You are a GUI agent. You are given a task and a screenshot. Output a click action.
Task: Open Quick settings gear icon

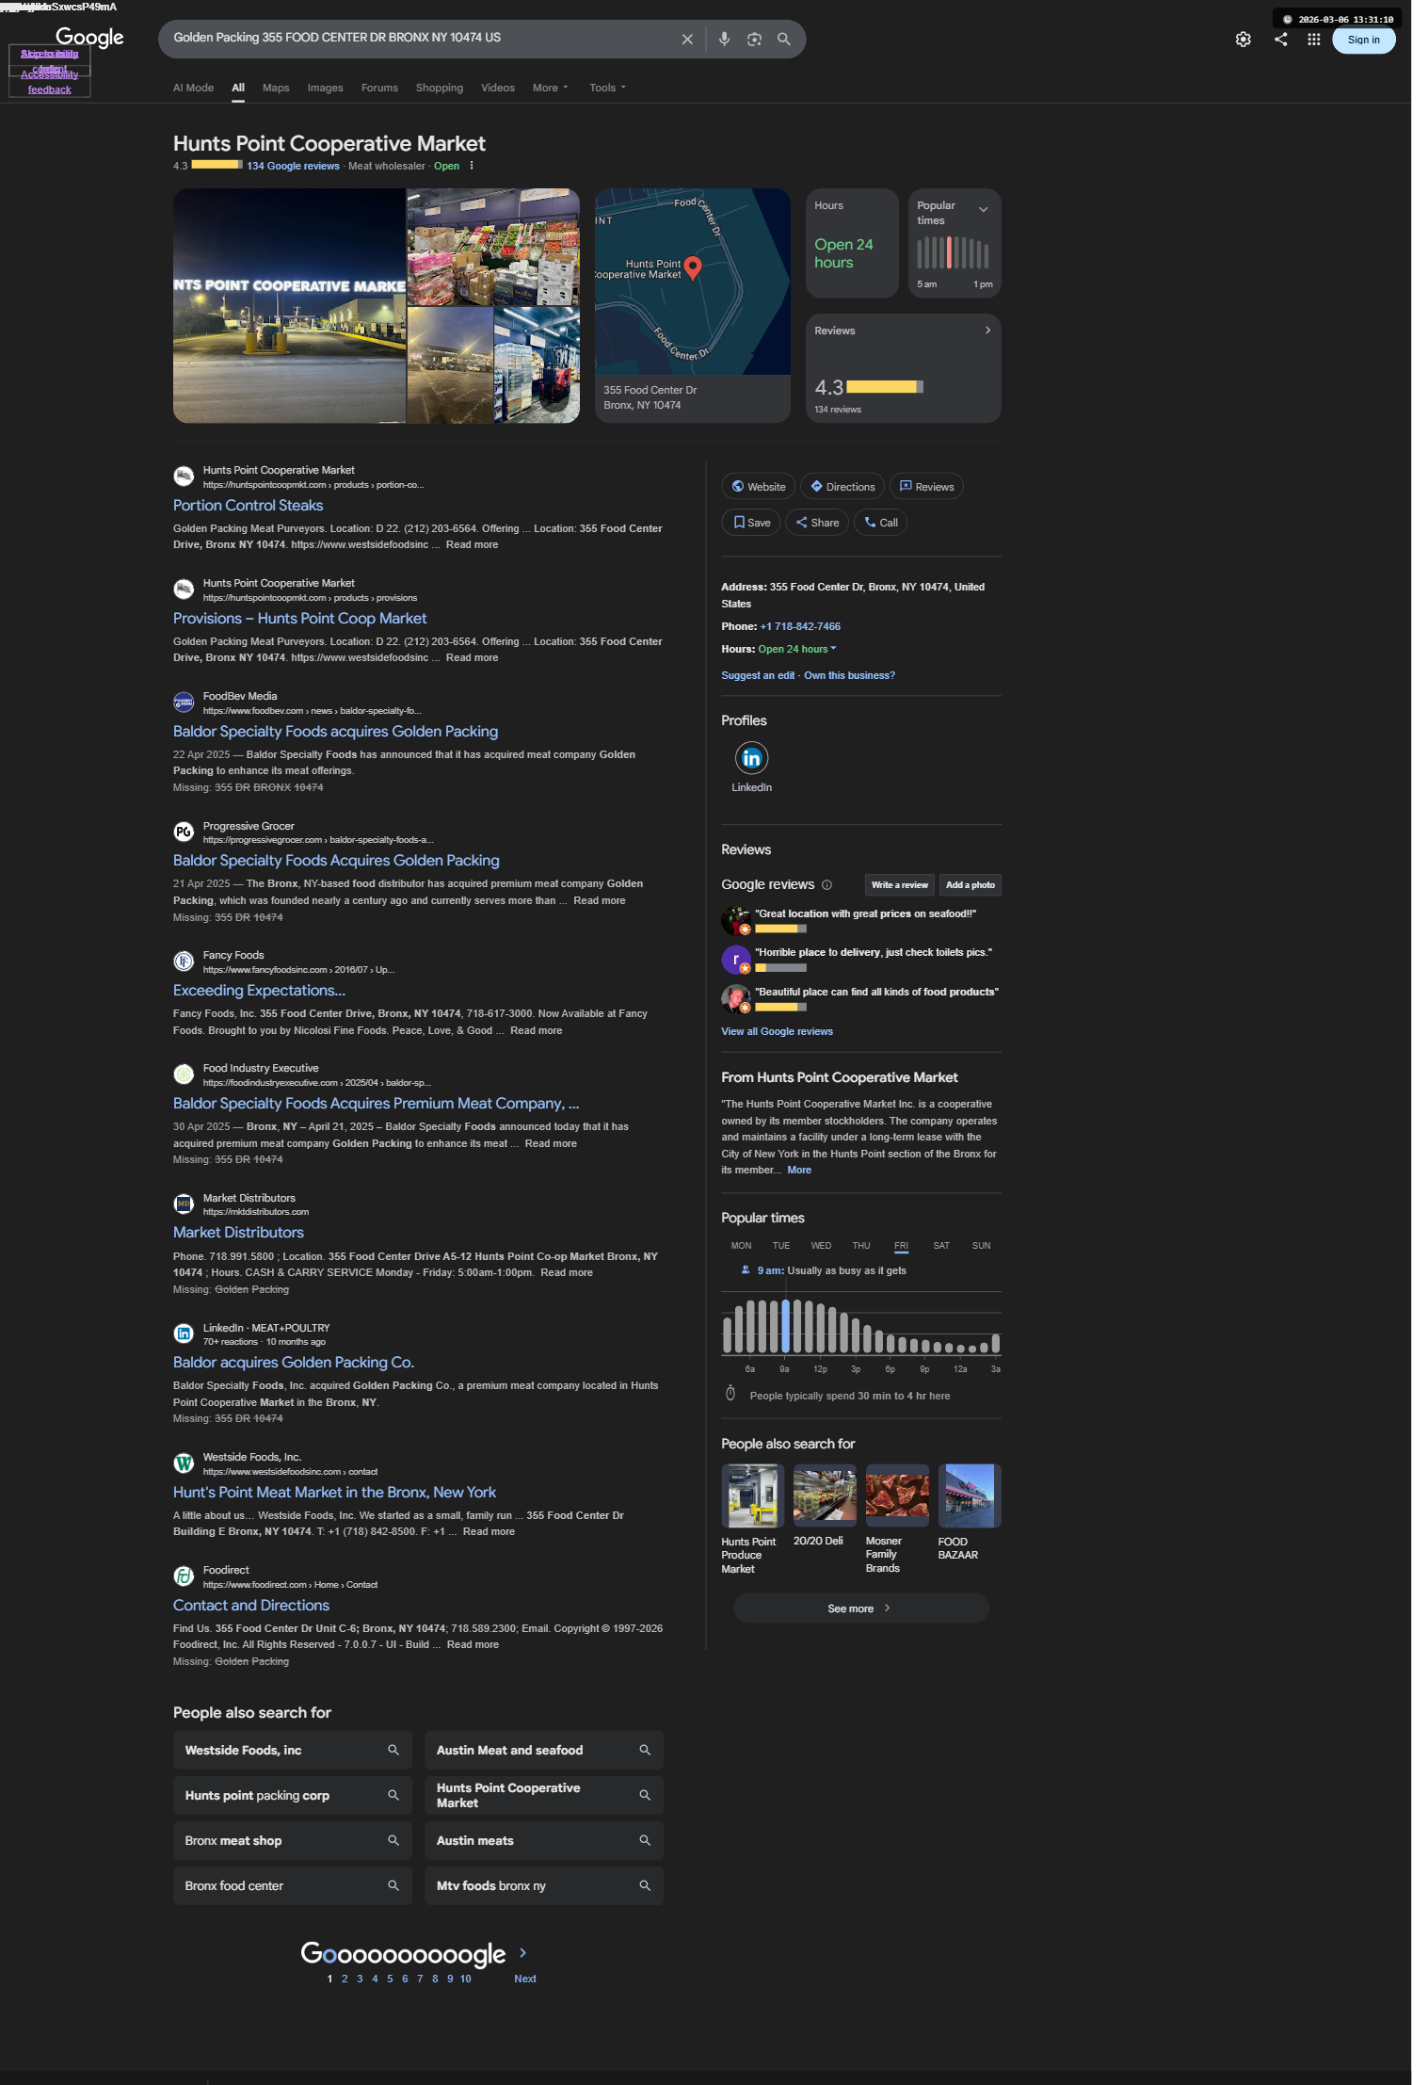click(1243, 40)
